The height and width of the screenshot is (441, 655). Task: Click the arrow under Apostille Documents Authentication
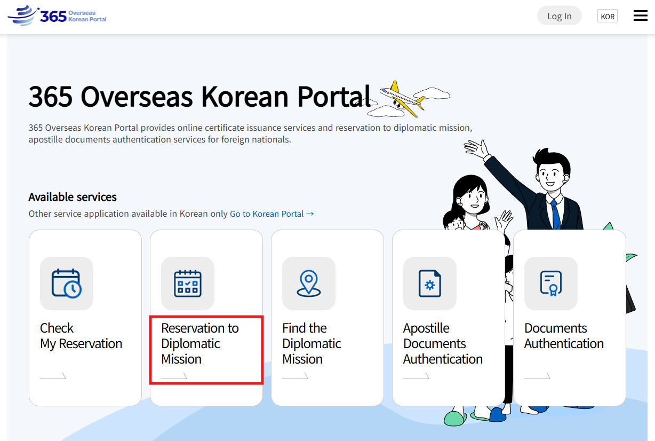click(416, 376)
